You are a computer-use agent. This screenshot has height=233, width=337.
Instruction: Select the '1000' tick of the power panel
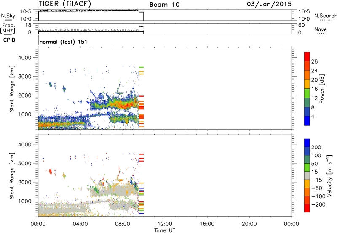24,114
